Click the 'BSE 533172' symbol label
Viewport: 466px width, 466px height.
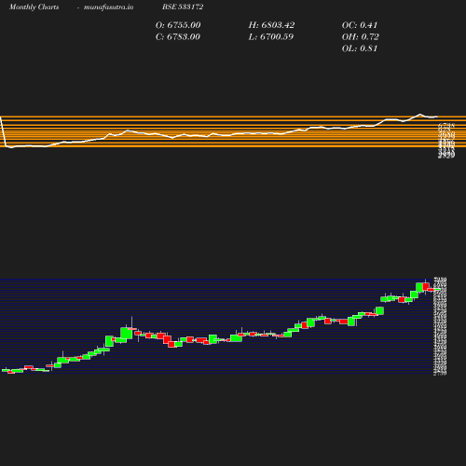point(183,7)
